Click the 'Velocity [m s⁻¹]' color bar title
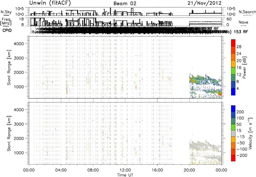The height and width of the screenshot is (177, 256). click(250, 133)
